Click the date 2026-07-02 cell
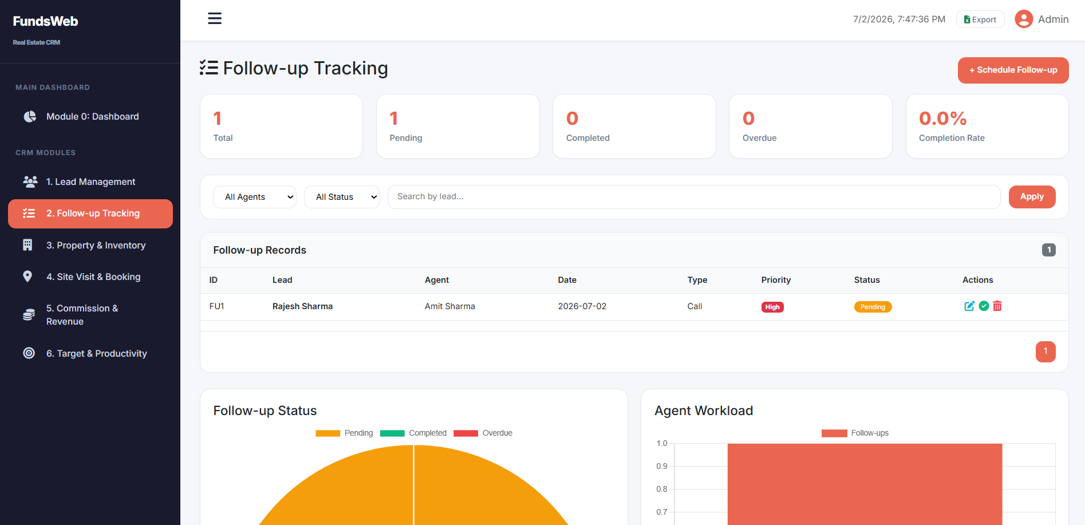 (582, 306)
